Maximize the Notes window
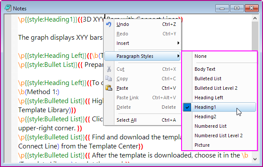This screenshot has height=167, width=263. [x=237, y=8]
